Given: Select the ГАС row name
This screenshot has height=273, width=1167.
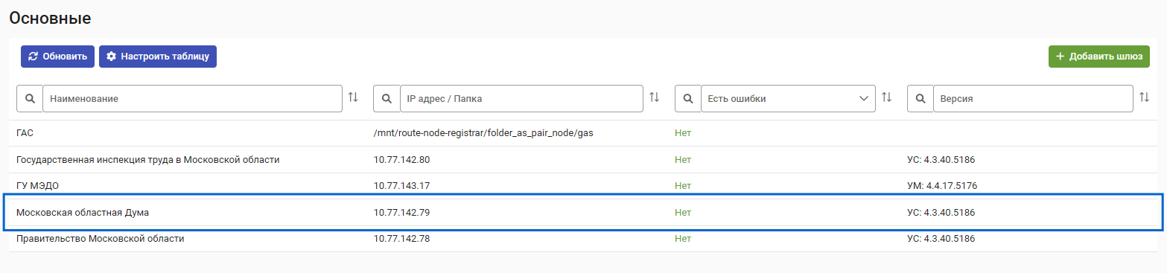Looking at the screenshot, I should 25,133.
